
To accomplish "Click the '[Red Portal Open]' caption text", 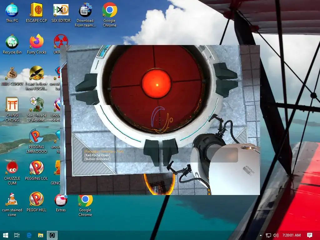I will tap(97, 155).
